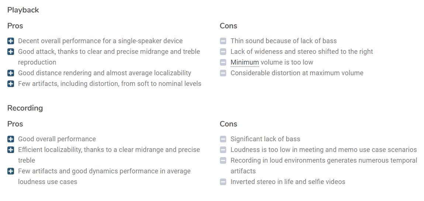
Task: Click minus icon beside Thin sound line
Action: [223, 41]
